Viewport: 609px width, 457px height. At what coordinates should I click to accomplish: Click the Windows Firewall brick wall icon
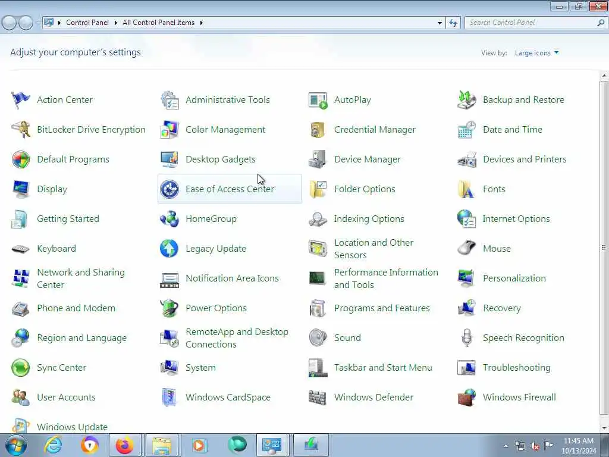pos(466,397)
